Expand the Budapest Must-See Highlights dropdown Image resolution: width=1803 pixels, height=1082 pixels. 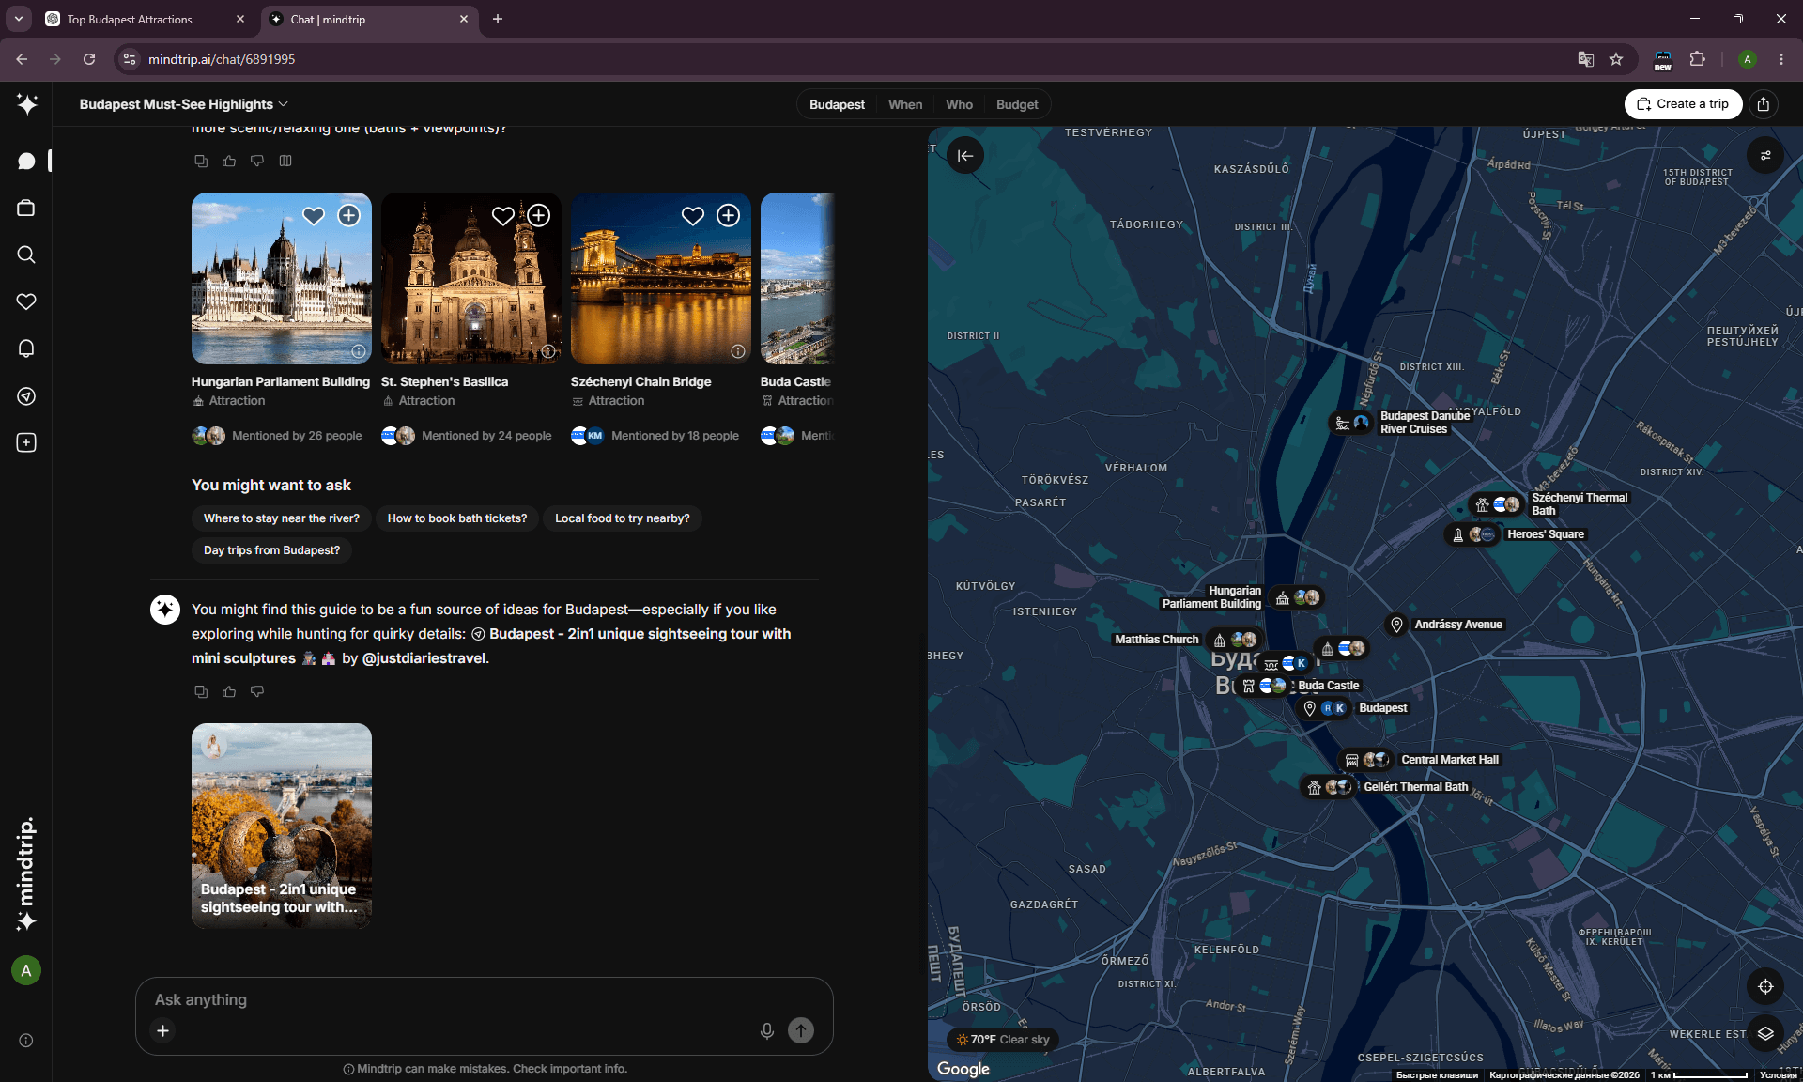[184, 104]
